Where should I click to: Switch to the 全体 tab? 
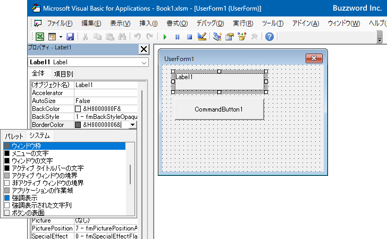[38, 73]
